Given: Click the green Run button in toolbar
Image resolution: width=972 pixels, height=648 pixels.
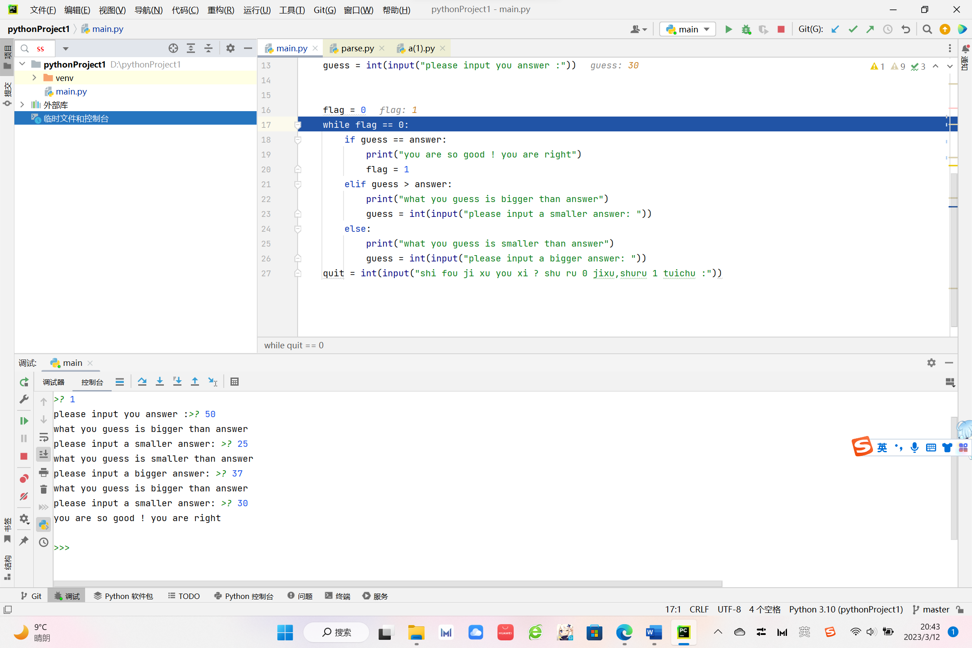Looking at the screenshot, I should click(x=728, y=29).
